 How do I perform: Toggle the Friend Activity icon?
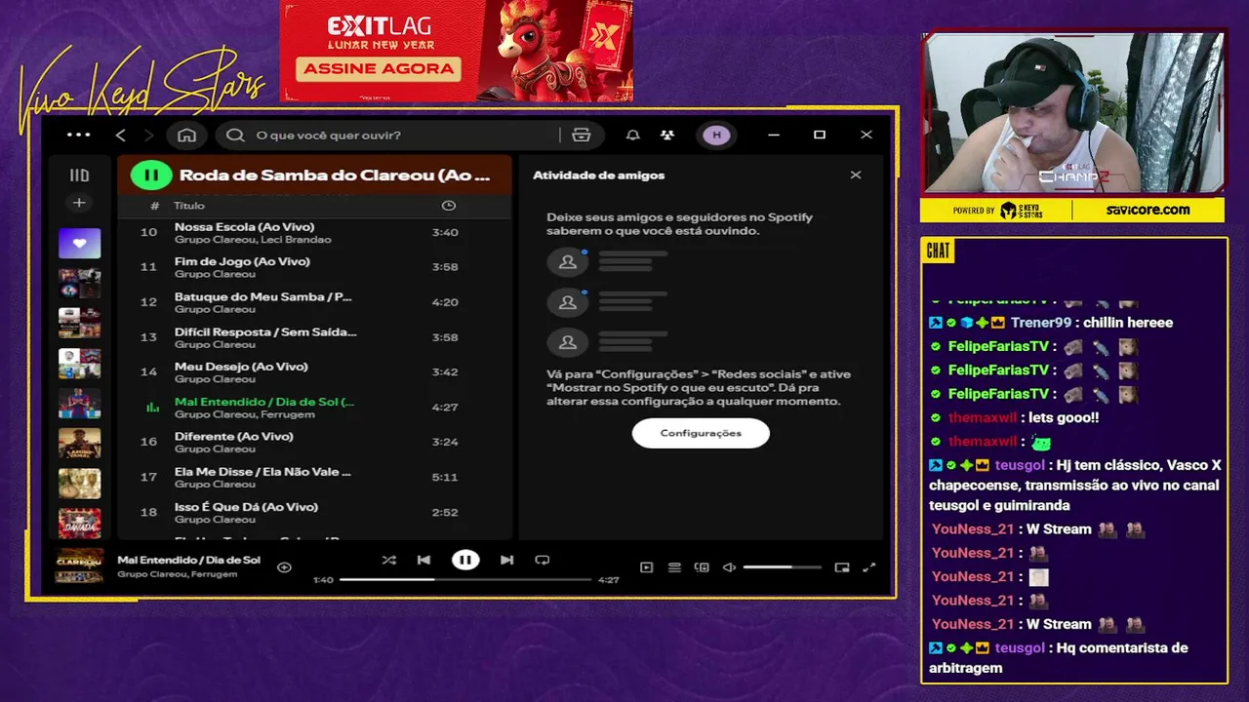click(x=667, y=136)
